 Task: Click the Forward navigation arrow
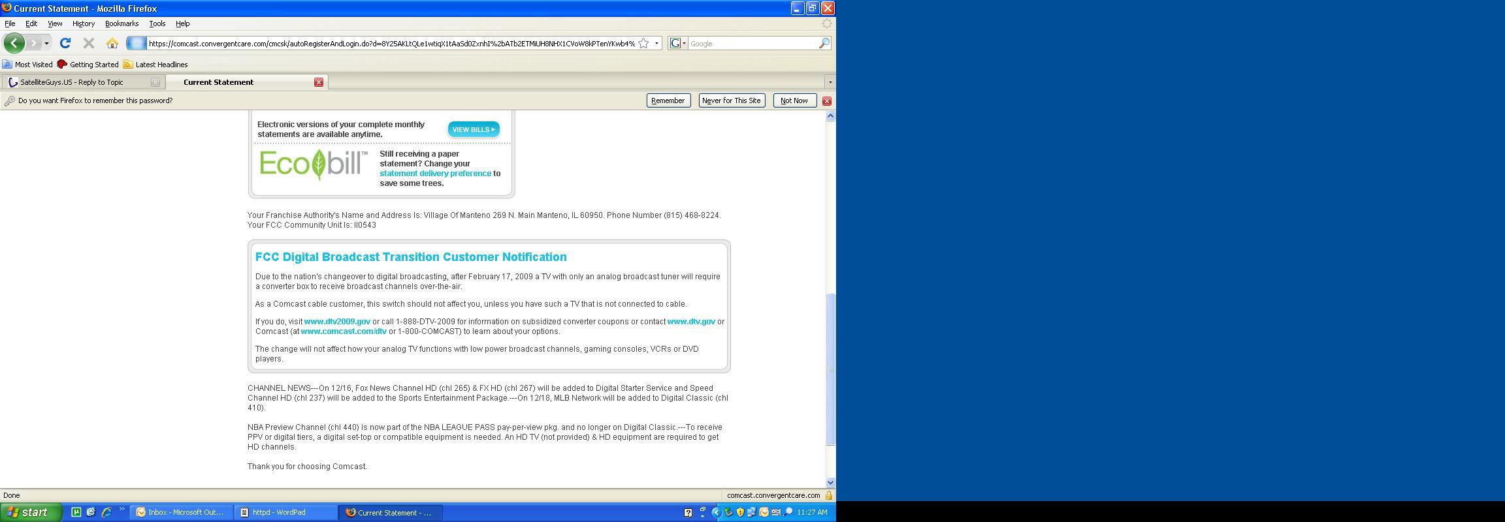click(x=33, y=43)
